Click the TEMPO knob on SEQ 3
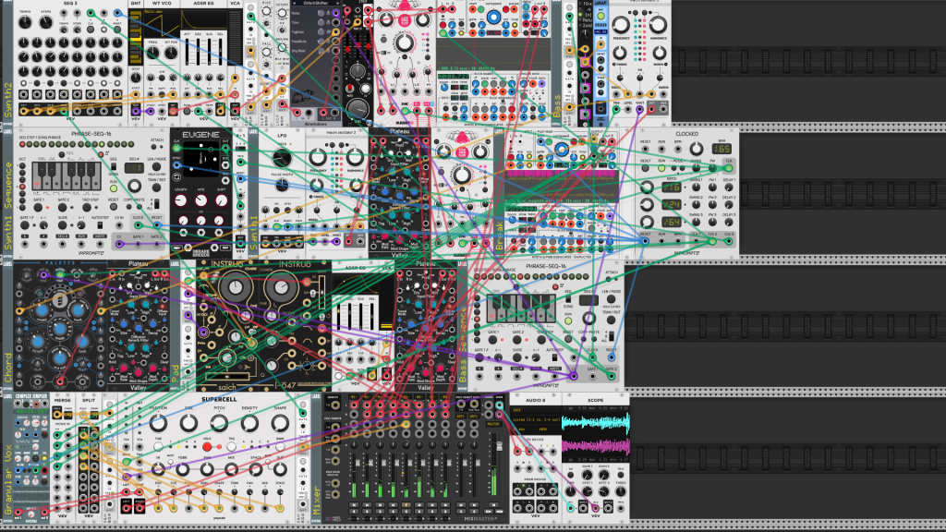Viewport: 946px width, 532px height. [x=24, y=22]
